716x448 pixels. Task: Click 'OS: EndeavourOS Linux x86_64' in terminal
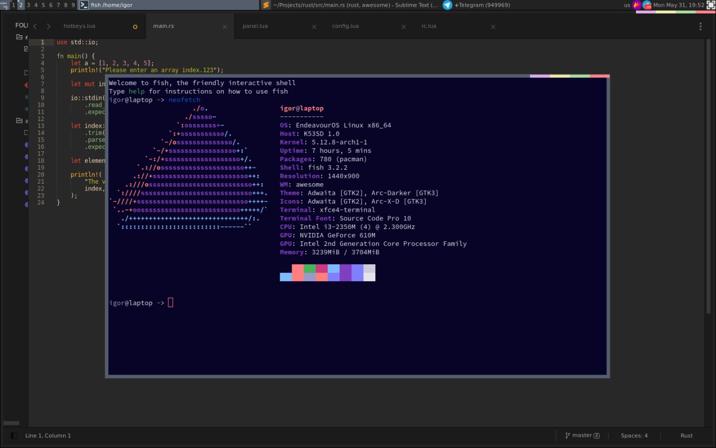tap(336, 125)
